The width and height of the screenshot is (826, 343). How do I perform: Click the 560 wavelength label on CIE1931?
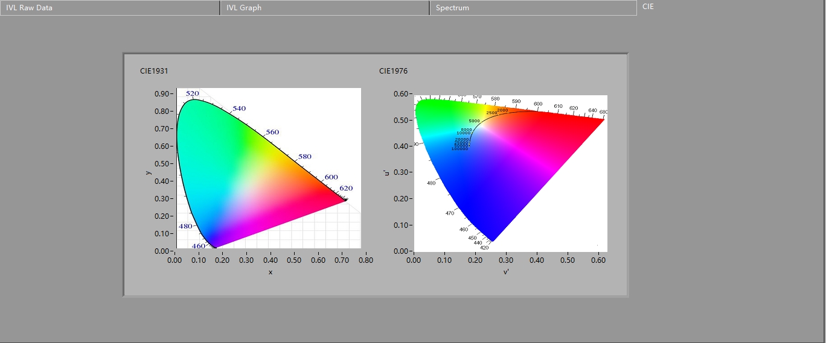pyautogui.click(x=272, y=132)
